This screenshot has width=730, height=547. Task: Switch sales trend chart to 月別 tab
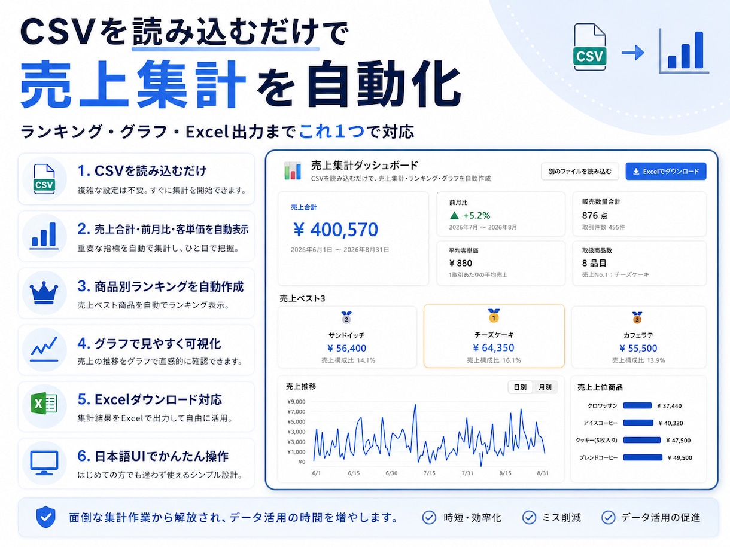(x=545, y=387)
